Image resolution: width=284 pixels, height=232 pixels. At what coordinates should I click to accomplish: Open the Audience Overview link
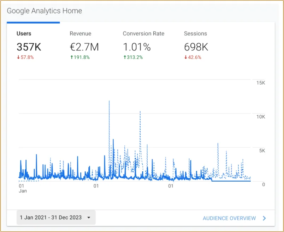coord(229,218)
